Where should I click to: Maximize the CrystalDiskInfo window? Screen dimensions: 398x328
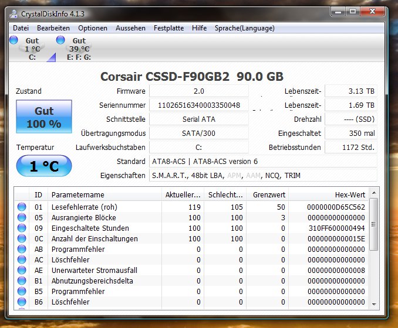coord(353,12)
